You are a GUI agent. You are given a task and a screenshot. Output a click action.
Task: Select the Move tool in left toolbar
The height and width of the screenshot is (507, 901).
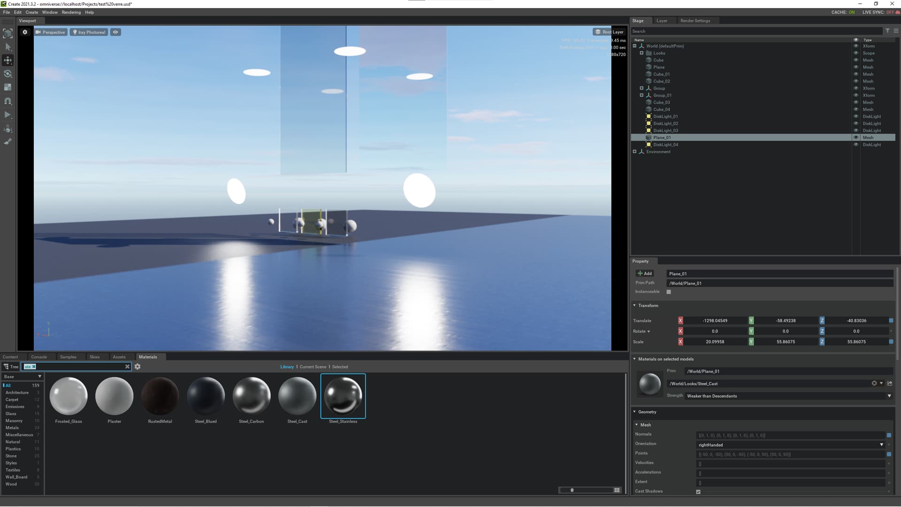click(8, 60)
